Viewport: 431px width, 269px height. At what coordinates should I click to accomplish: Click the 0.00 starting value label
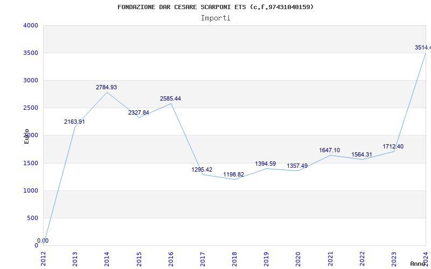click(x=43, y=240)
